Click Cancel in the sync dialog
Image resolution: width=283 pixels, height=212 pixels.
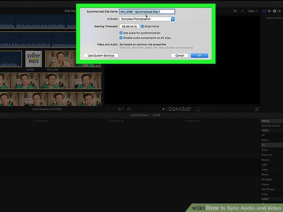point(180,56)
